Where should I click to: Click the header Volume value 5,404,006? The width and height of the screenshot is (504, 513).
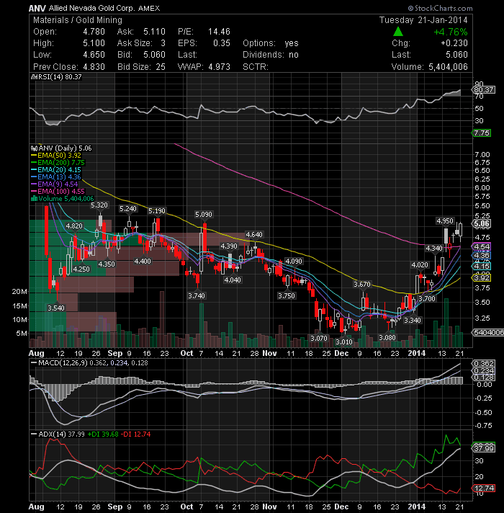click(x=448, y=67)
